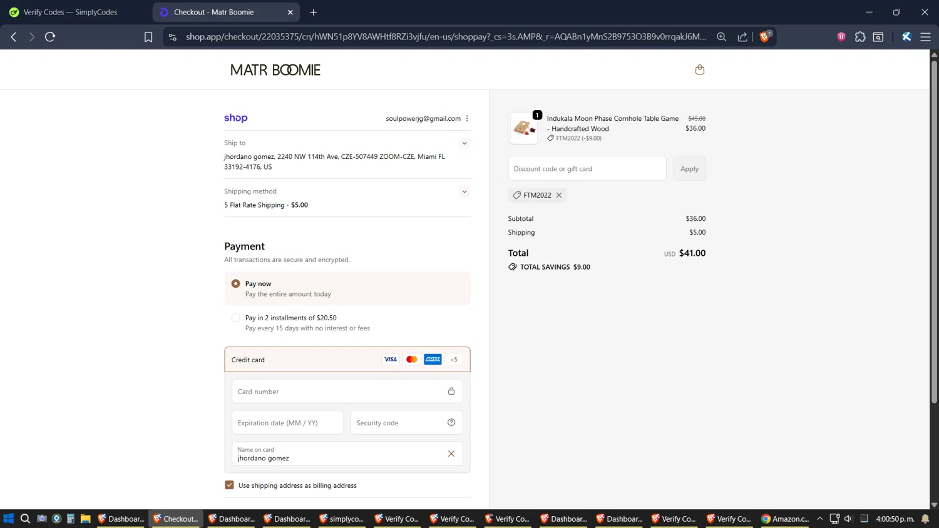Screen dimensions: 939x528
Task: Open the system clock showing 4:00:50 p.m.
Action: 895,519
